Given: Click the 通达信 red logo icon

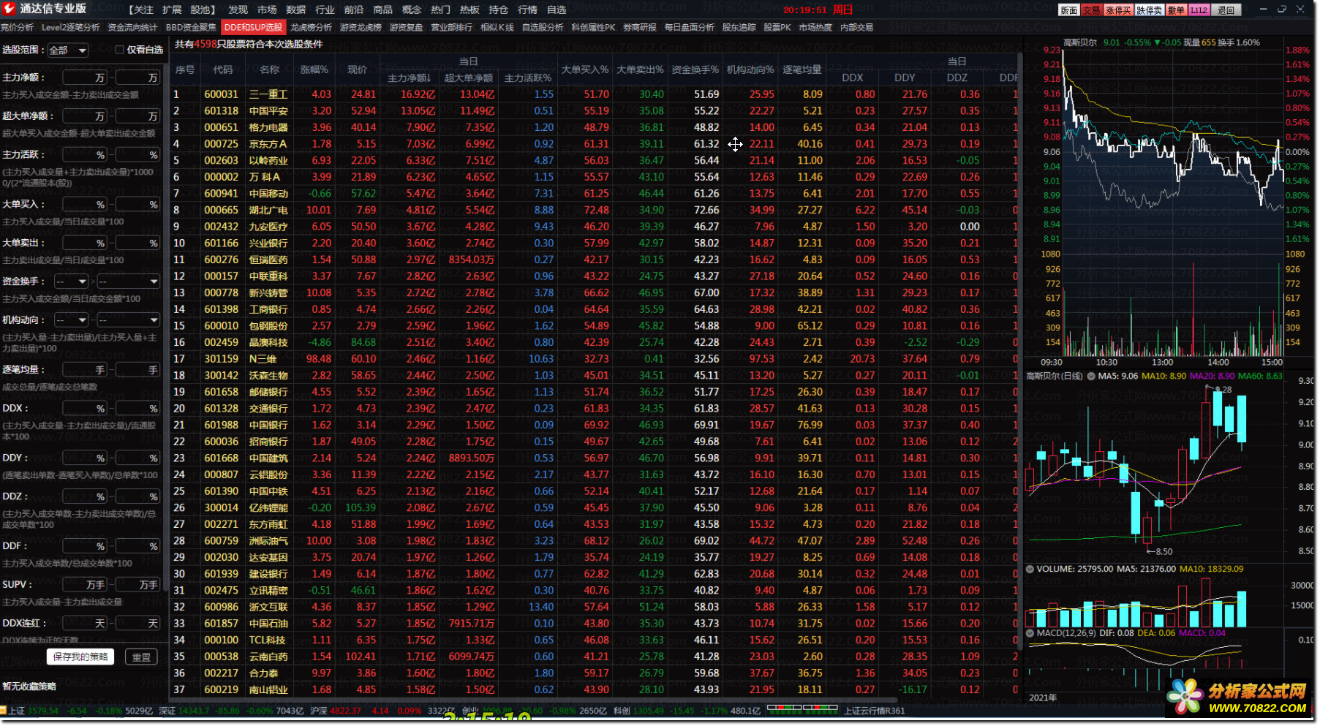Looking at the screenshot, I should click(10, 9).
